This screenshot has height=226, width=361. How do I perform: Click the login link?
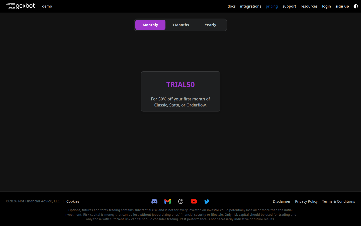[x=326, y=6]
